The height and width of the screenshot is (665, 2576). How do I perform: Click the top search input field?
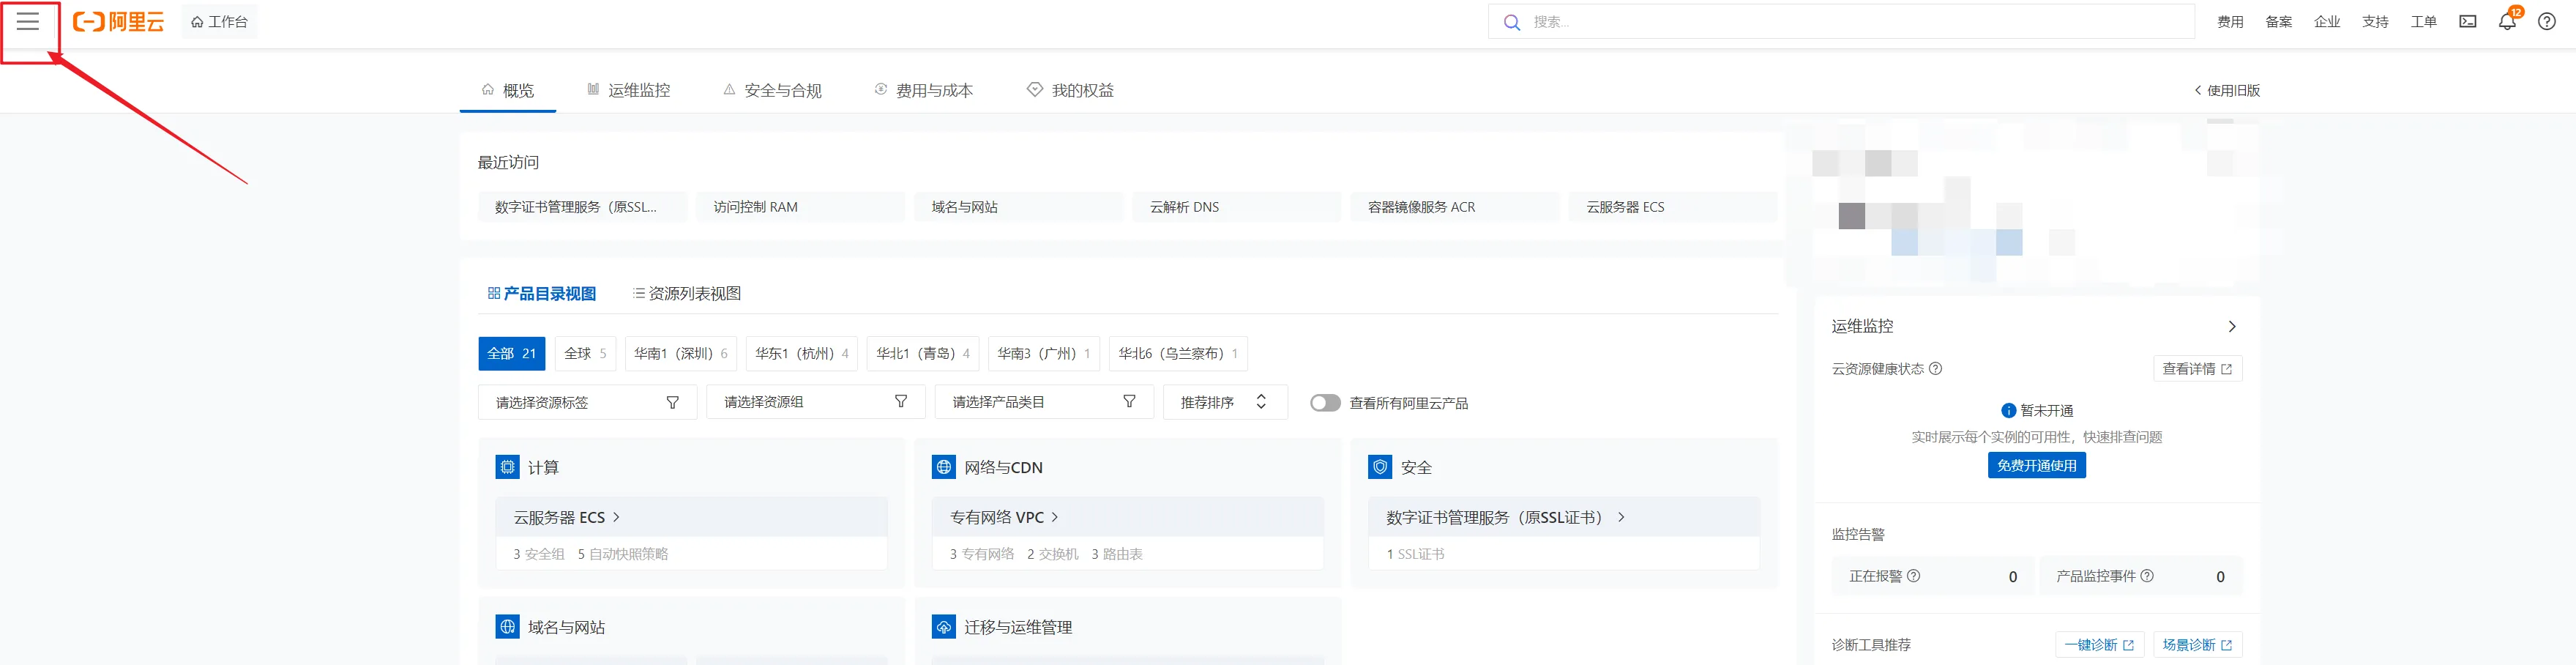(x=1850, y=22)
